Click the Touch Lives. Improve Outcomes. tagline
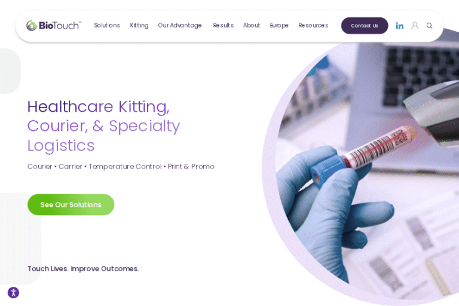The image size is (459, 306). (83, 268)
